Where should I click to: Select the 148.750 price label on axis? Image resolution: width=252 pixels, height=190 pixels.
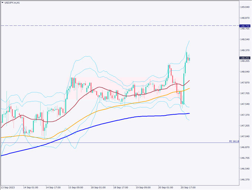click(x=245, y=26)
